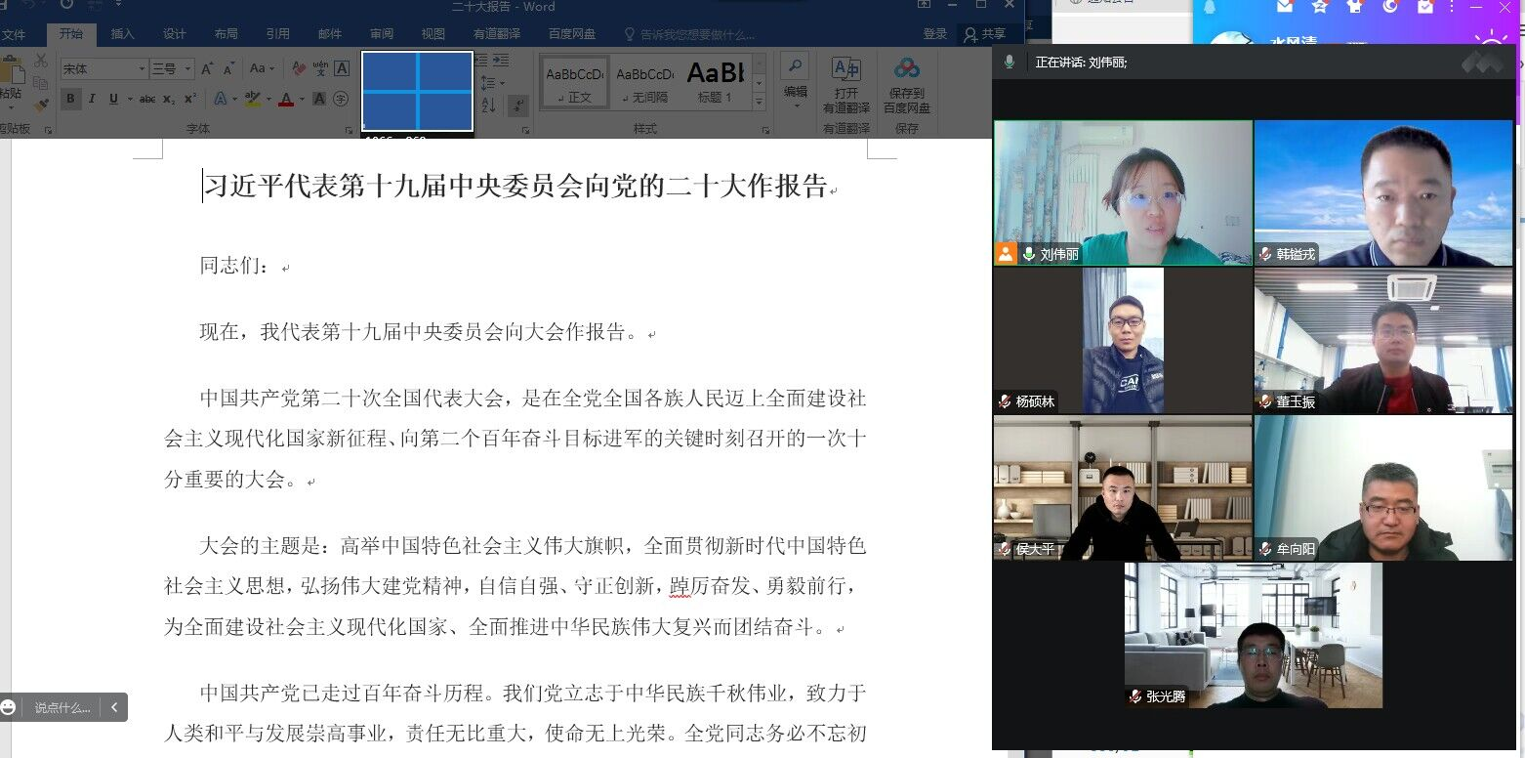
Task: Click the 共享 share button
Action: click(x=984, y=34)
